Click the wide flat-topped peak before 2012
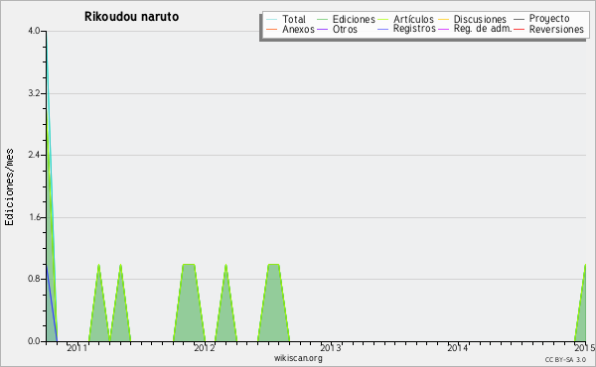 (x=189, y=304)
